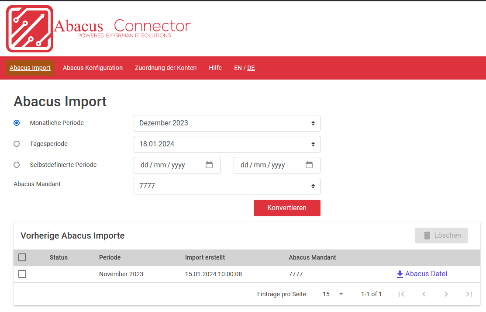
Task: Toggle the select-all checkbox in table header
Action: pos(22,257)
